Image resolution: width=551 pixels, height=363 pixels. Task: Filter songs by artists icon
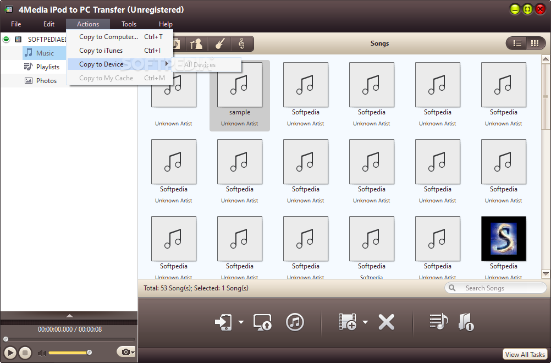click(x=196, y=43)
